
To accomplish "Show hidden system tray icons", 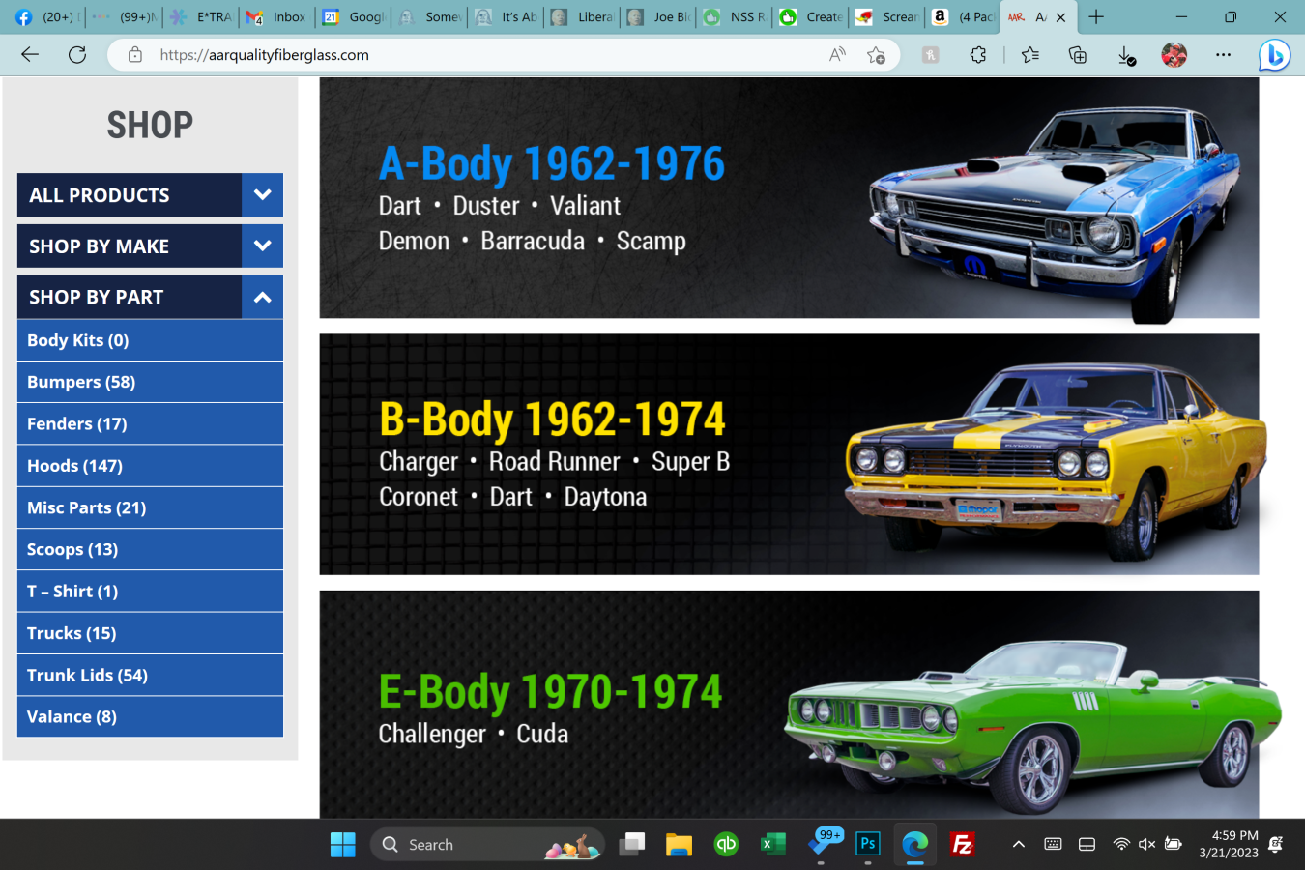I will pos(1018,845).
